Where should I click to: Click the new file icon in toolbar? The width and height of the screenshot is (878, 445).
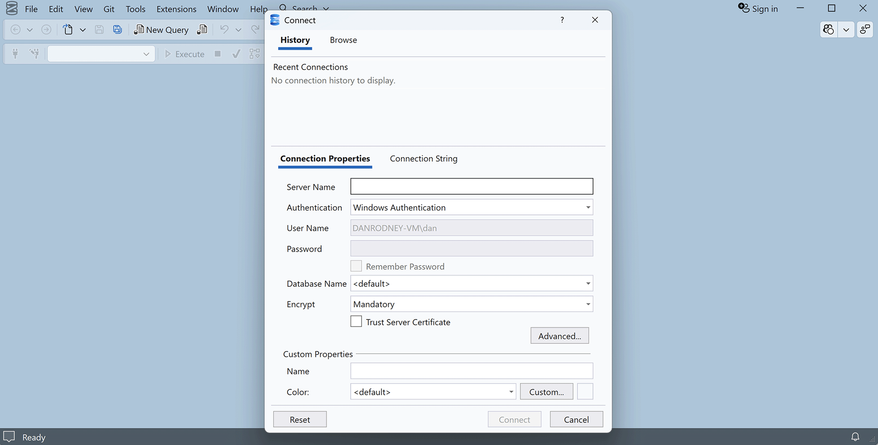click(68, 30)
